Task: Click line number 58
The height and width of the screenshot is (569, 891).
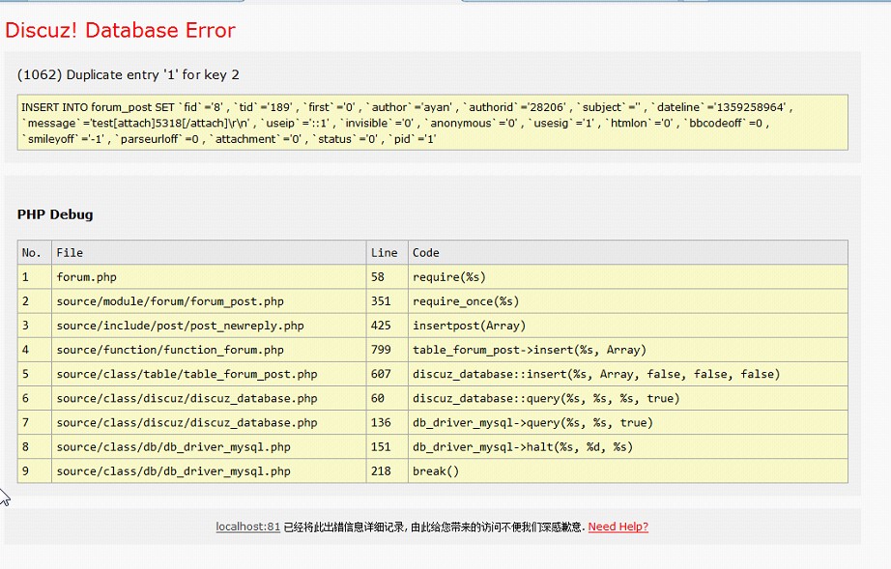Action: [x=388, y=277]
